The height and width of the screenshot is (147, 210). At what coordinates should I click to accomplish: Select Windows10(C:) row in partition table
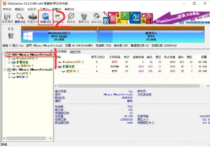coord(132,62)
